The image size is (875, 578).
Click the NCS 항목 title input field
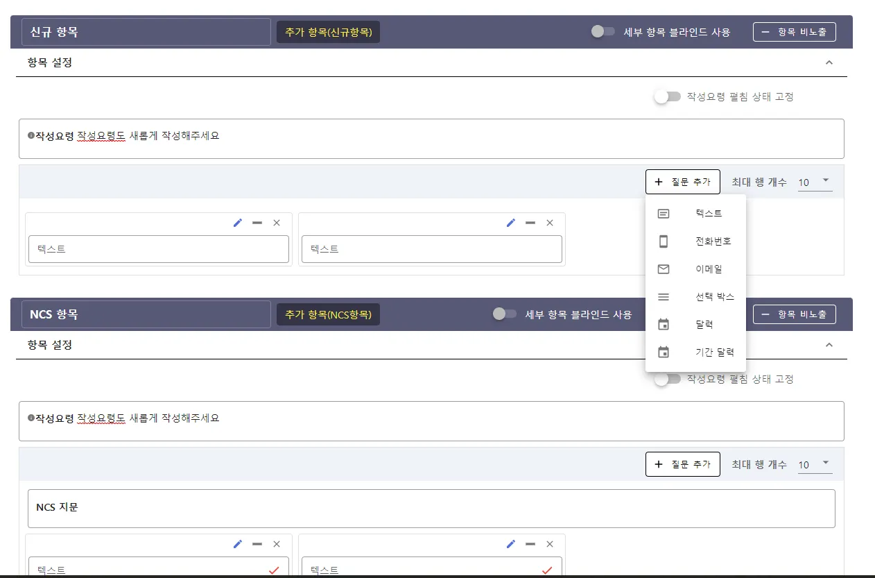pos(146,314)
